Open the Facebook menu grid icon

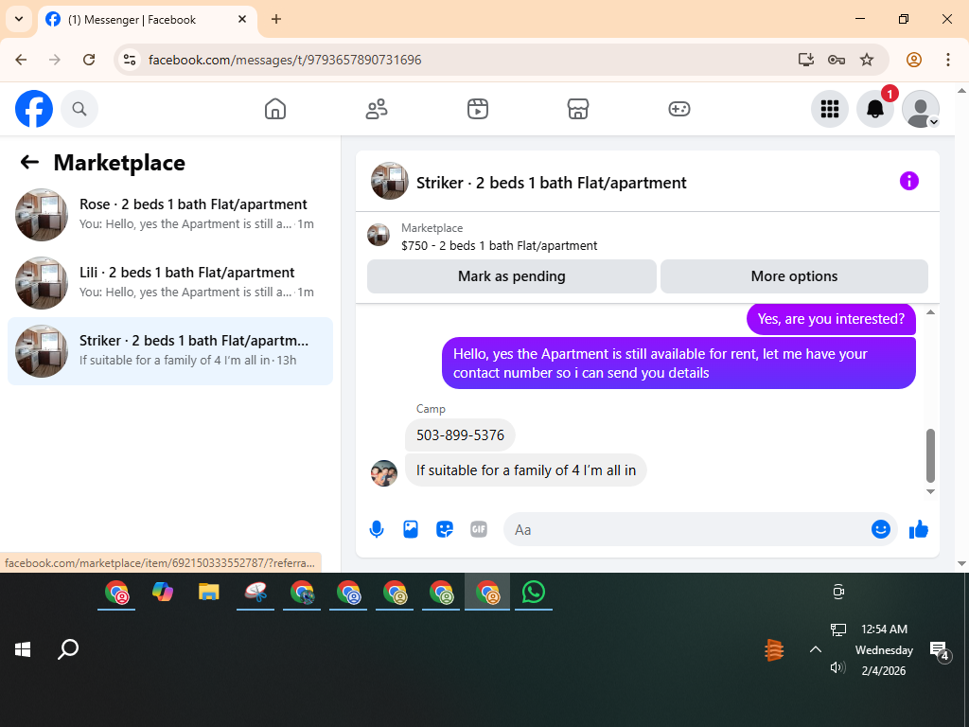tap(829, 109)
